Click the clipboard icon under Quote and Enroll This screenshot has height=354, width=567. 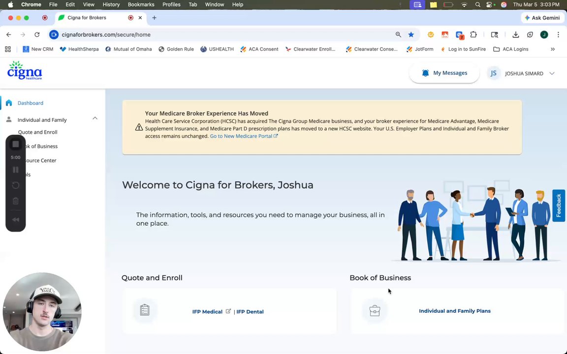tap(145, 310)
